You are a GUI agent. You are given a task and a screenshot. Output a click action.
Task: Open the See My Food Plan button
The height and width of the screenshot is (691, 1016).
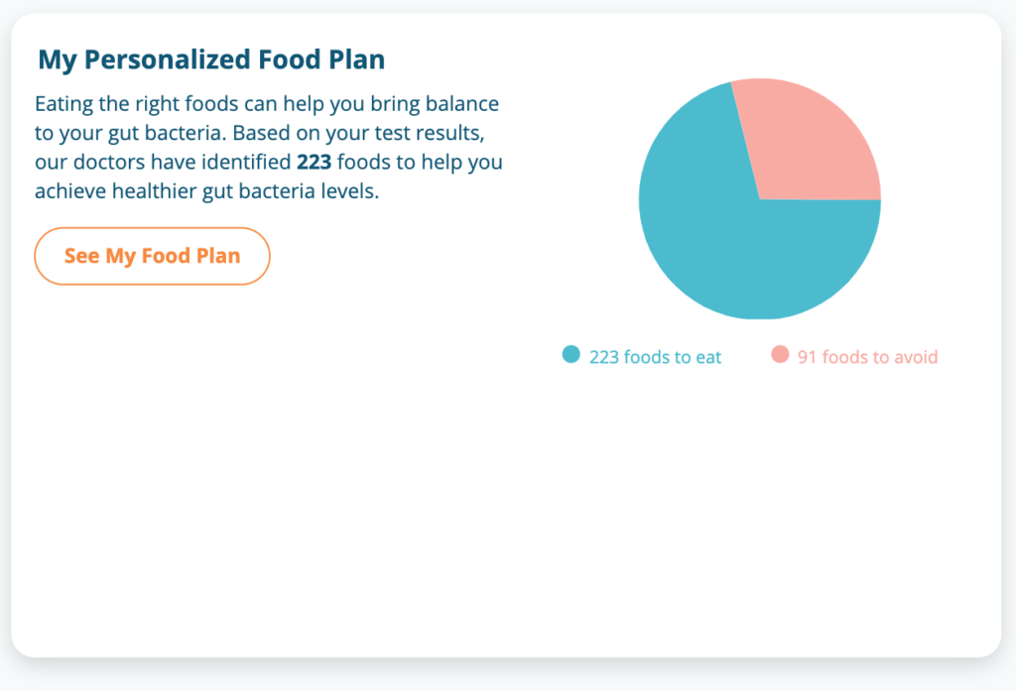152,256
